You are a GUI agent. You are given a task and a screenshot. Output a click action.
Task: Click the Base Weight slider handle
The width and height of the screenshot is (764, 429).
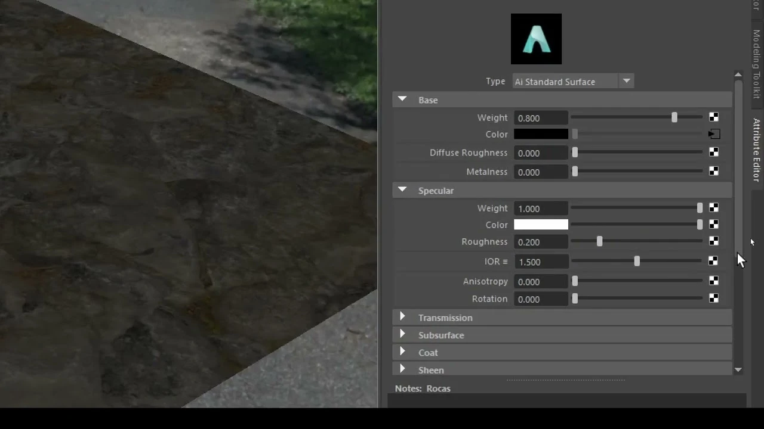point(674,117)
